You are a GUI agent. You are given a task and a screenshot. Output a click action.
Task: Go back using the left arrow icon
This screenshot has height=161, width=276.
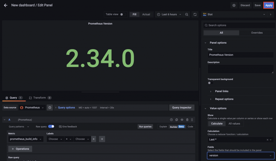(6, 5)
